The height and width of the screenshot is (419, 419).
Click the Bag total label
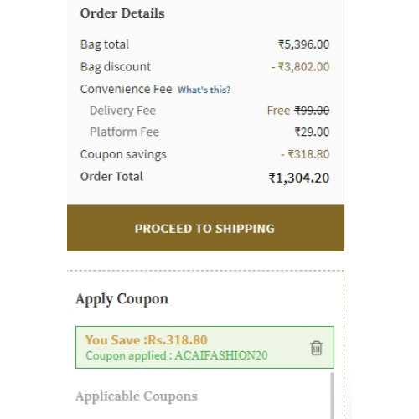[x=105, y=44]
